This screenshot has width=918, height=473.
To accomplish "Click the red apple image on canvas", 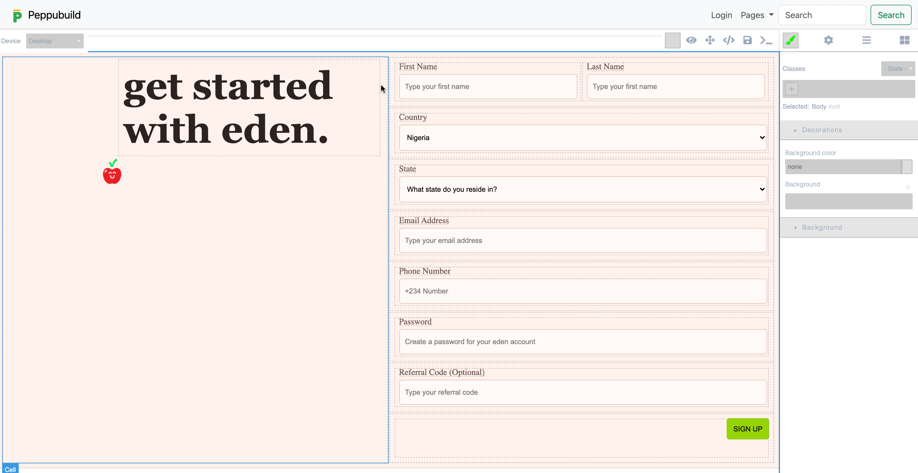I will pyautogui.click(x=112, y=172).
